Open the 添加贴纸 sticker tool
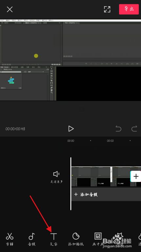The width and height of the screenshot is (141, 252). 76,239
